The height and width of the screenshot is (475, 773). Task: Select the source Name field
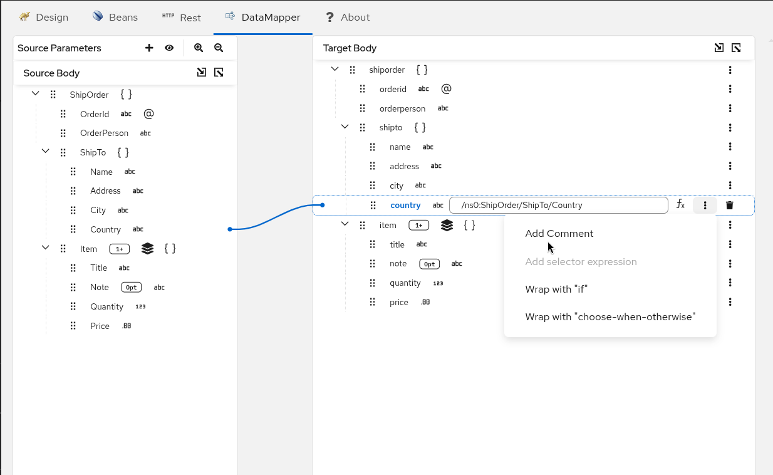pyautogui.click(x=101, y=172)
